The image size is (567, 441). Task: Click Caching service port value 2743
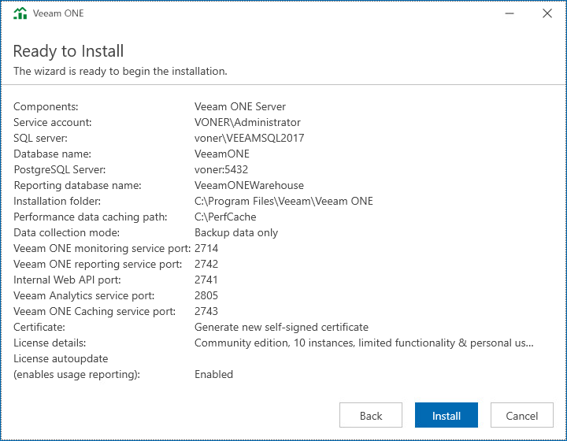coord(206,311)
